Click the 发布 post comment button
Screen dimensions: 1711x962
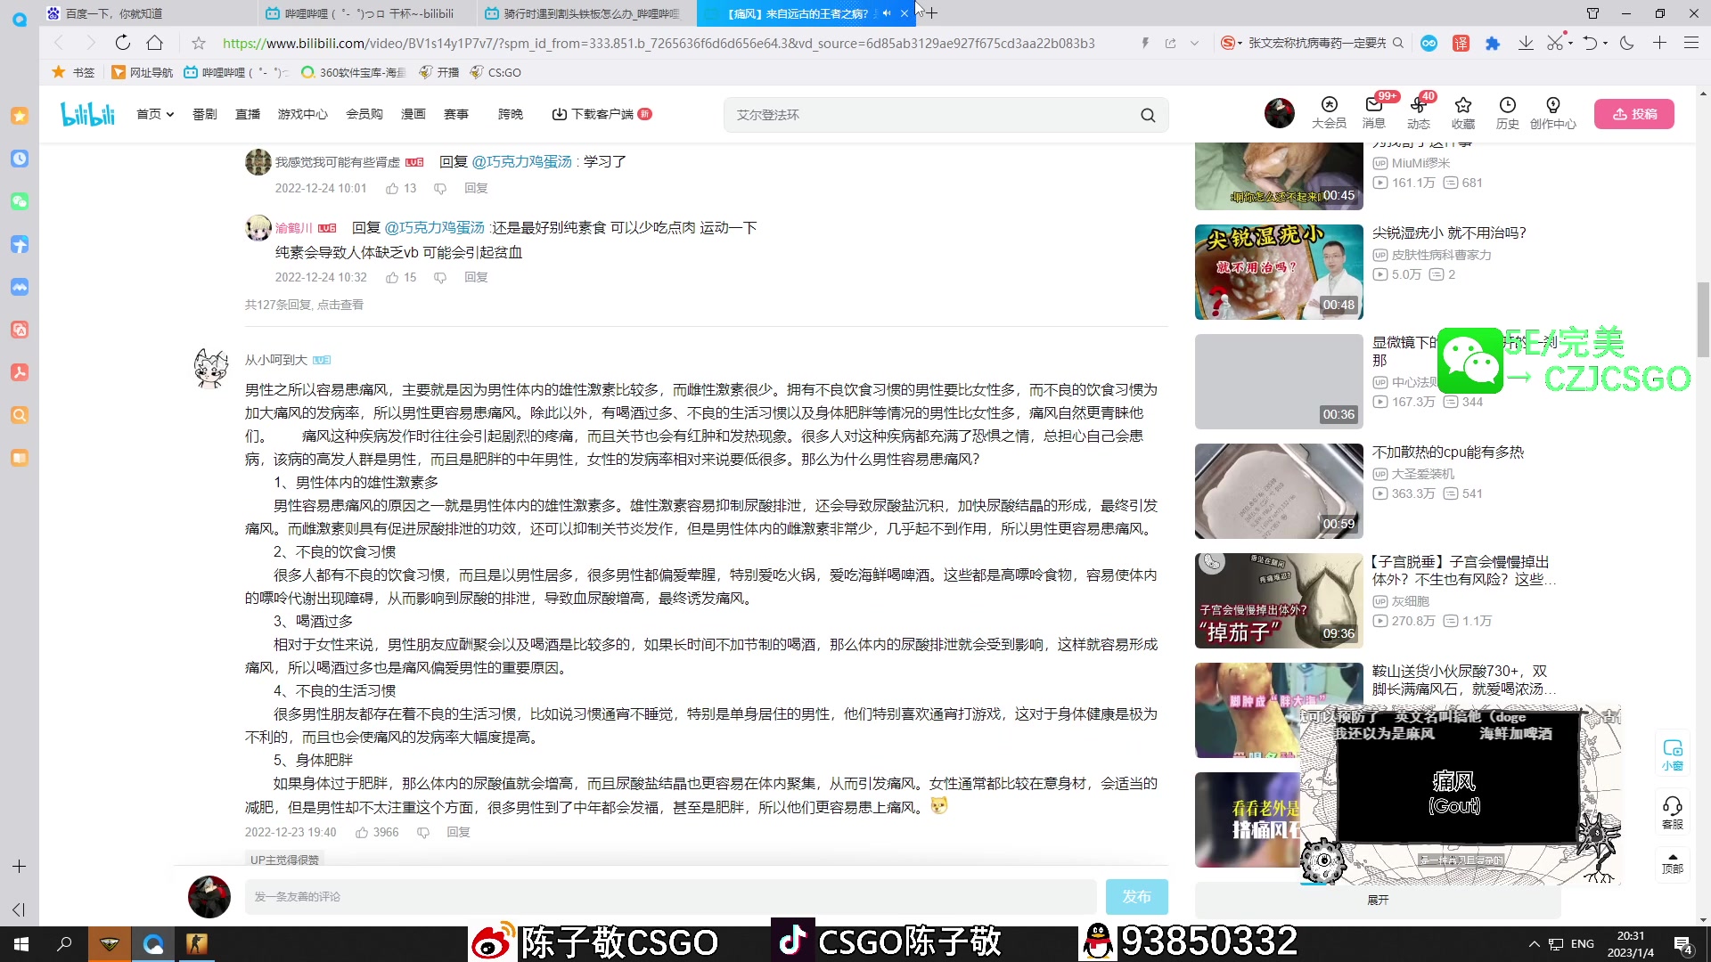[1136, 896]
